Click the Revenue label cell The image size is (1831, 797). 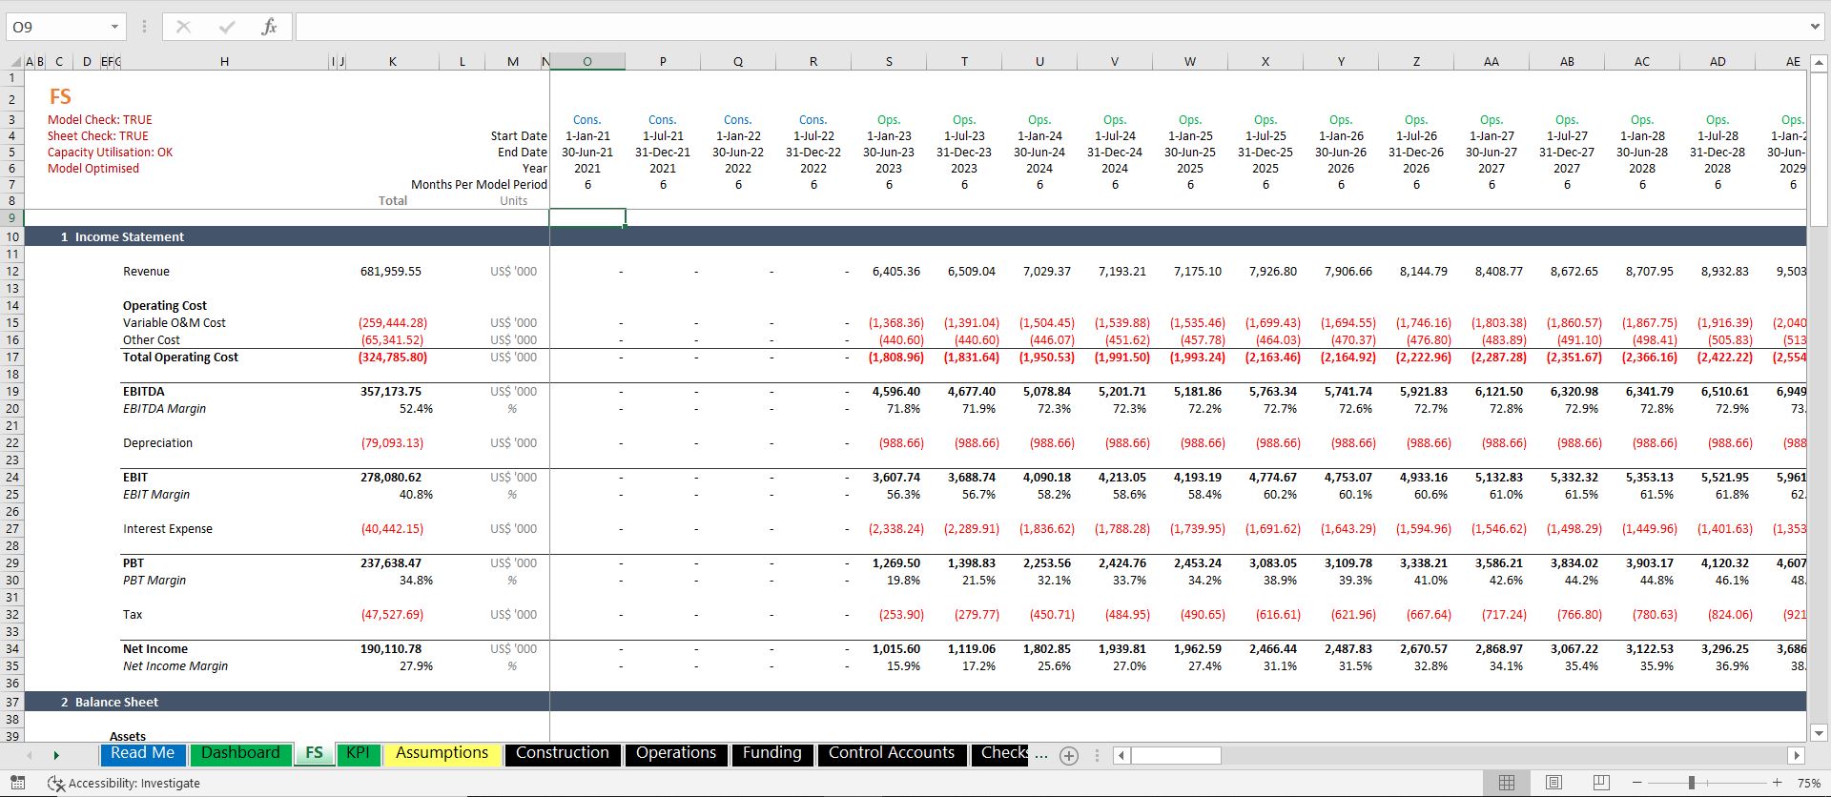[146, 272]
